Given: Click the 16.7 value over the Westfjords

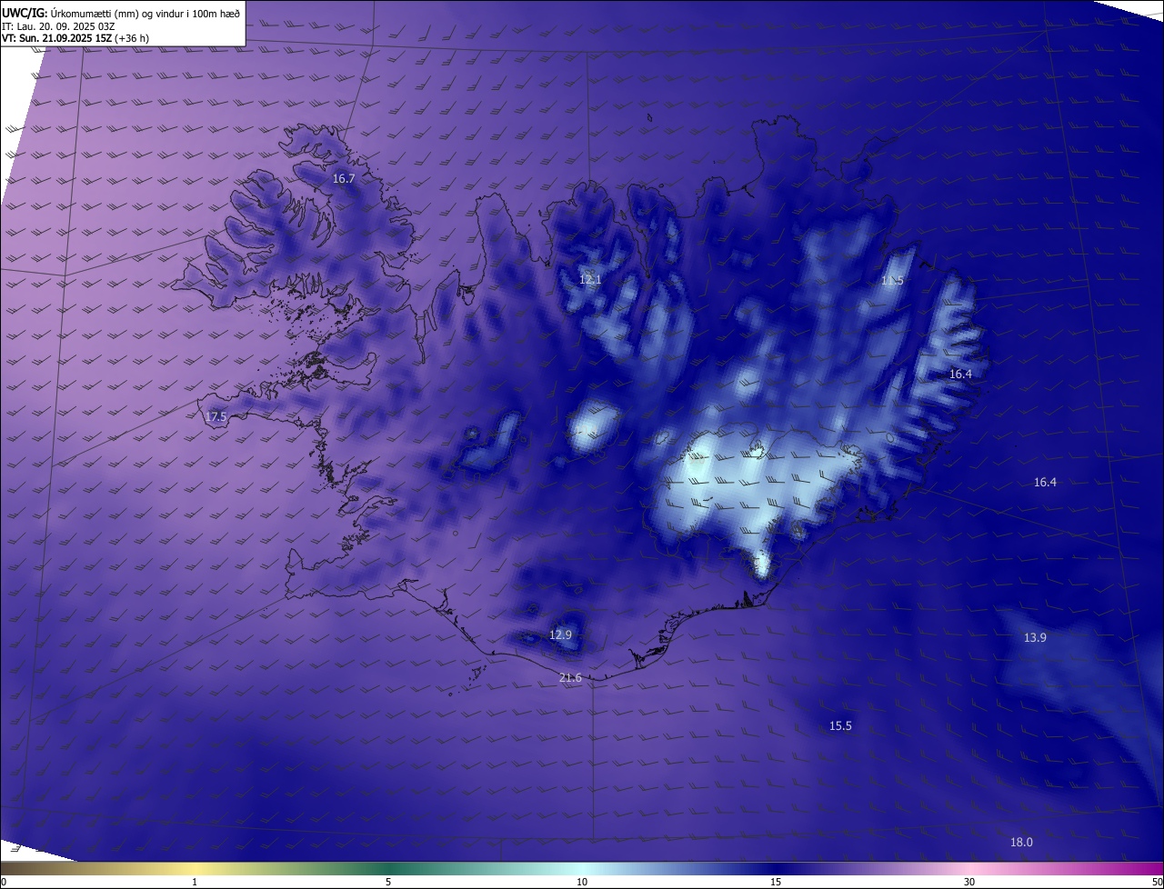Looking at the screenshot, I should [344, 179].
